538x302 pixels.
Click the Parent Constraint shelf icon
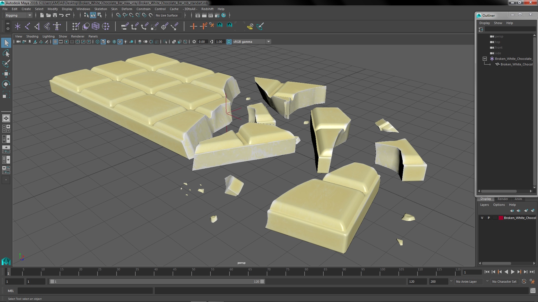click(x=125, y=27)
